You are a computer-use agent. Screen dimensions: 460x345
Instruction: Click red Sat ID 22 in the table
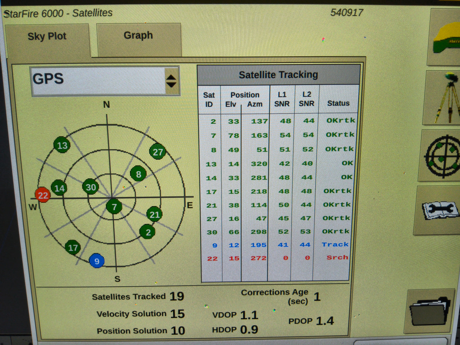(x=212, y=258)
